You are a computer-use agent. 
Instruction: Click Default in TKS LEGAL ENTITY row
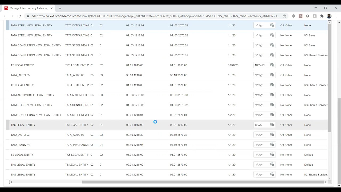click(x=308, y=165)
